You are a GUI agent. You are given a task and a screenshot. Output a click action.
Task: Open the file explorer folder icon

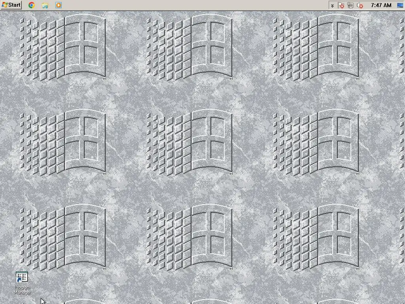(45, 5)
